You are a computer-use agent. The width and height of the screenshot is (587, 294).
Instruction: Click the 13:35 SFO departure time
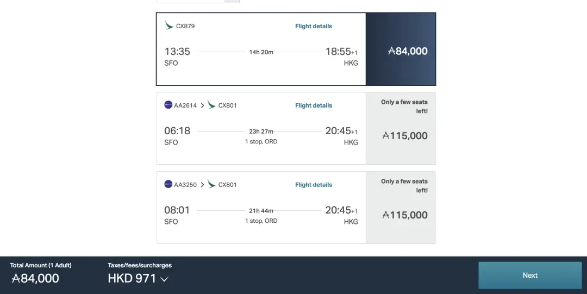(177, 52)
